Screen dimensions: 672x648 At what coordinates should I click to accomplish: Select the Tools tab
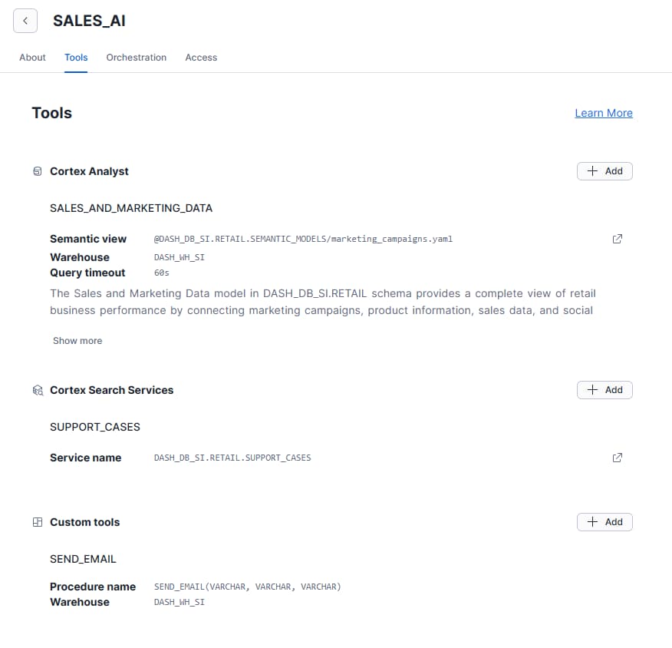(76, 58)
